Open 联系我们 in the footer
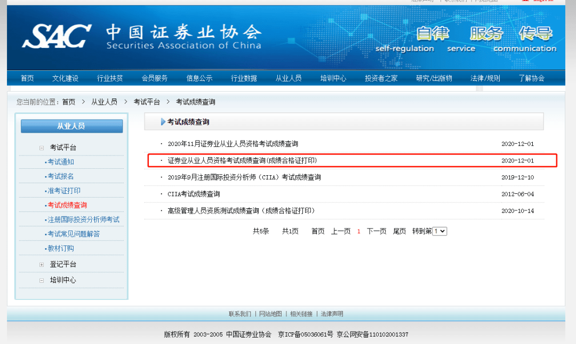The image size is (576, 344). point(241,314)
